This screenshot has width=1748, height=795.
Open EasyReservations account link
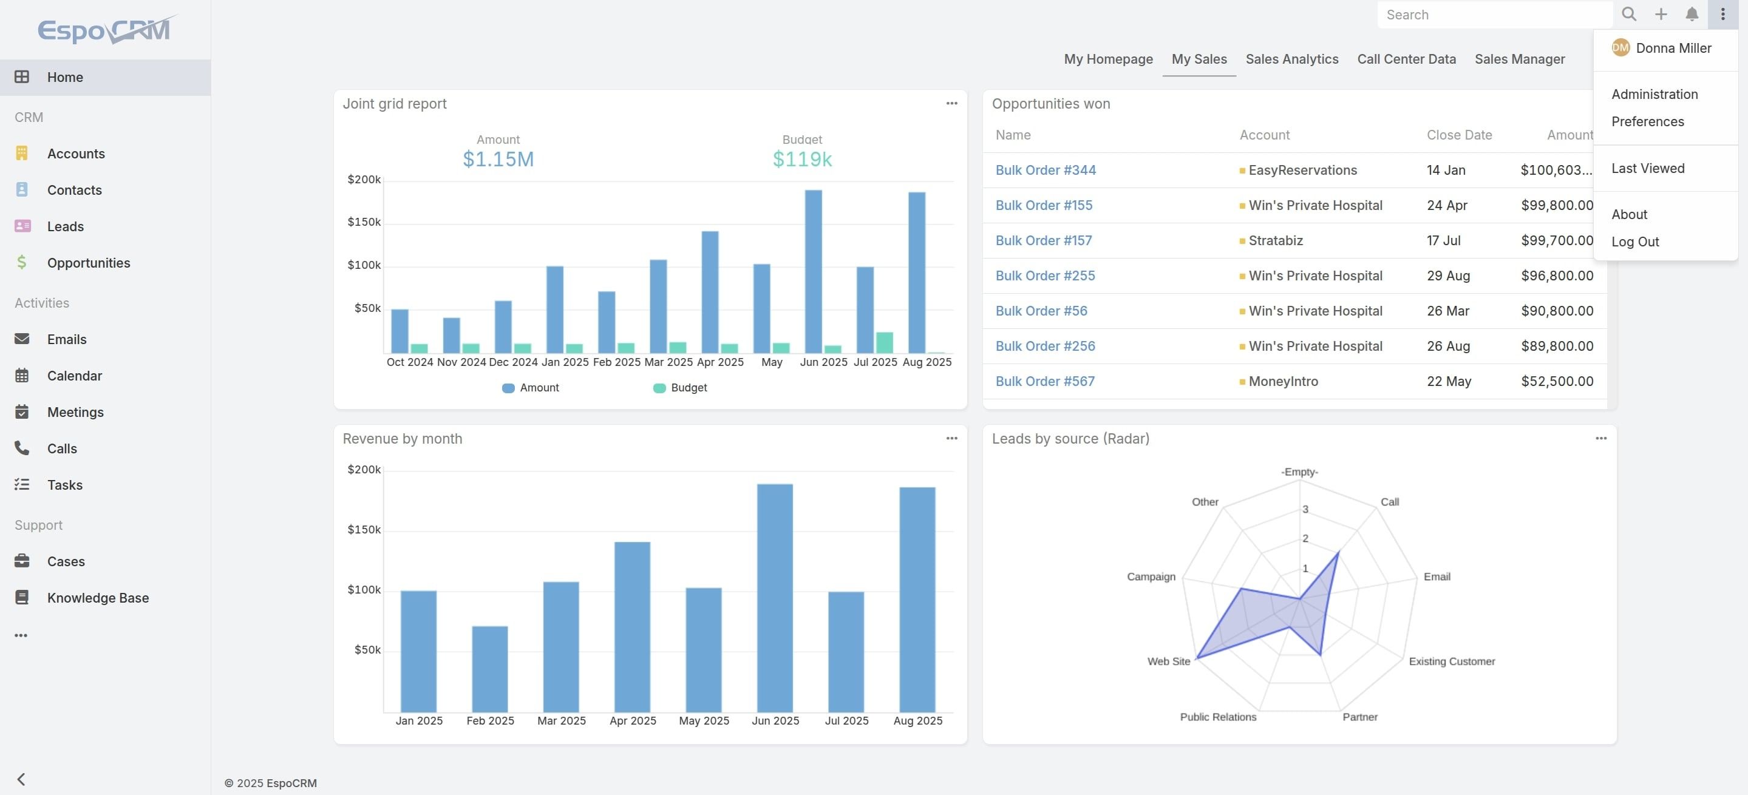[x=1302, y=169]
